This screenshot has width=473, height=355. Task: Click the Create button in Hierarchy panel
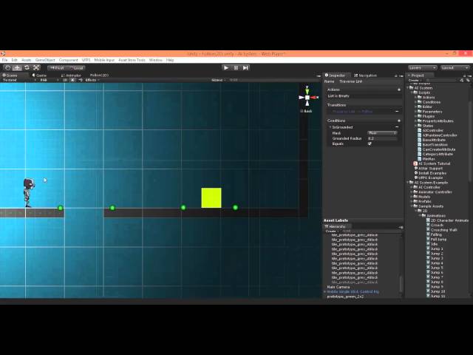(x=331, y=231)
